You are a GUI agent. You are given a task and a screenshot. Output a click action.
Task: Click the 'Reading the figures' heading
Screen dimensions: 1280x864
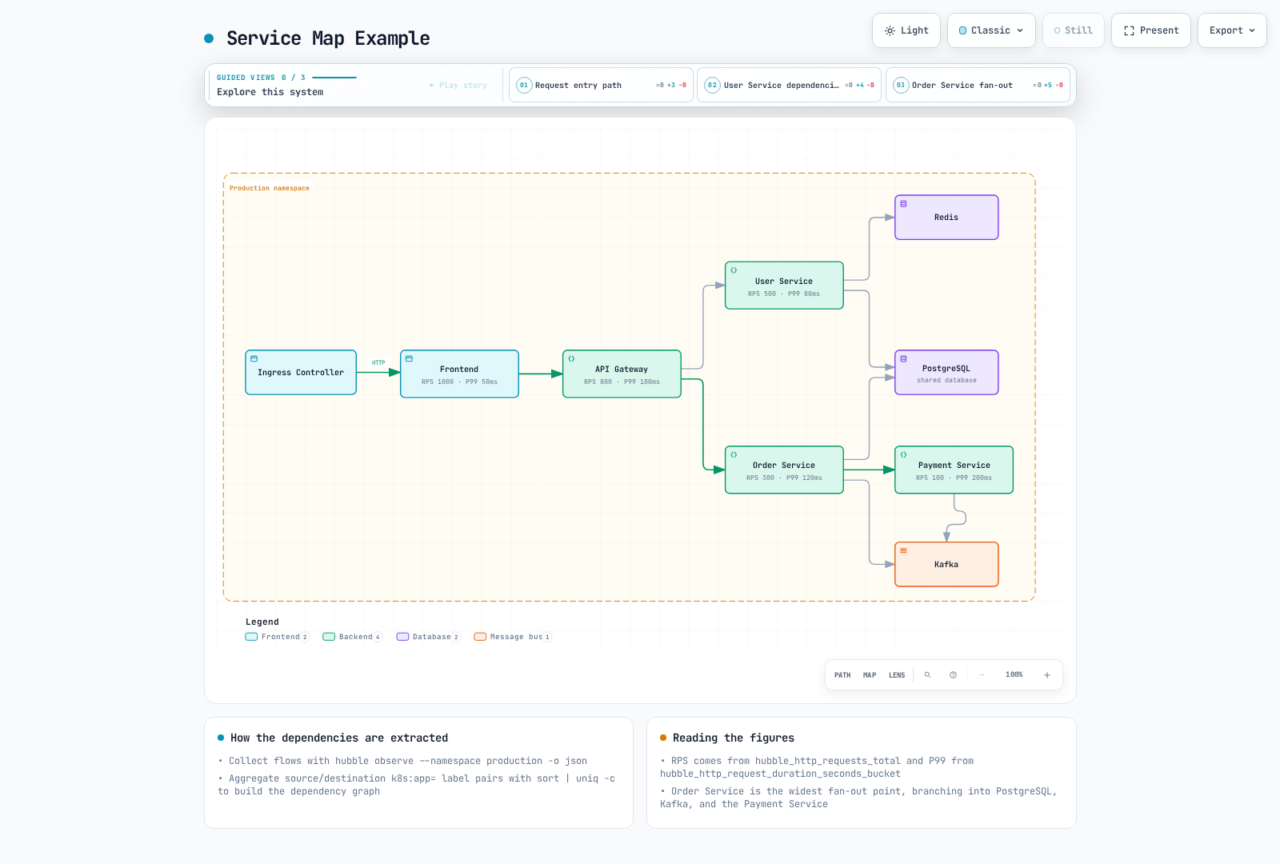734,738
